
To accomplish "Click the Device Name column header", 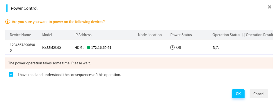I will tap(20, 35).
